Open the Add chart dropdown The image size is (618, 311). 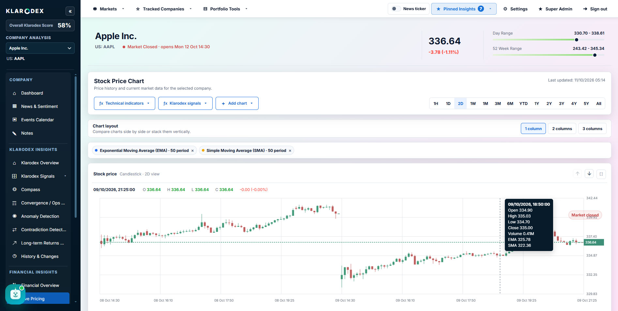pyautogui.click(x=237, y=103)
